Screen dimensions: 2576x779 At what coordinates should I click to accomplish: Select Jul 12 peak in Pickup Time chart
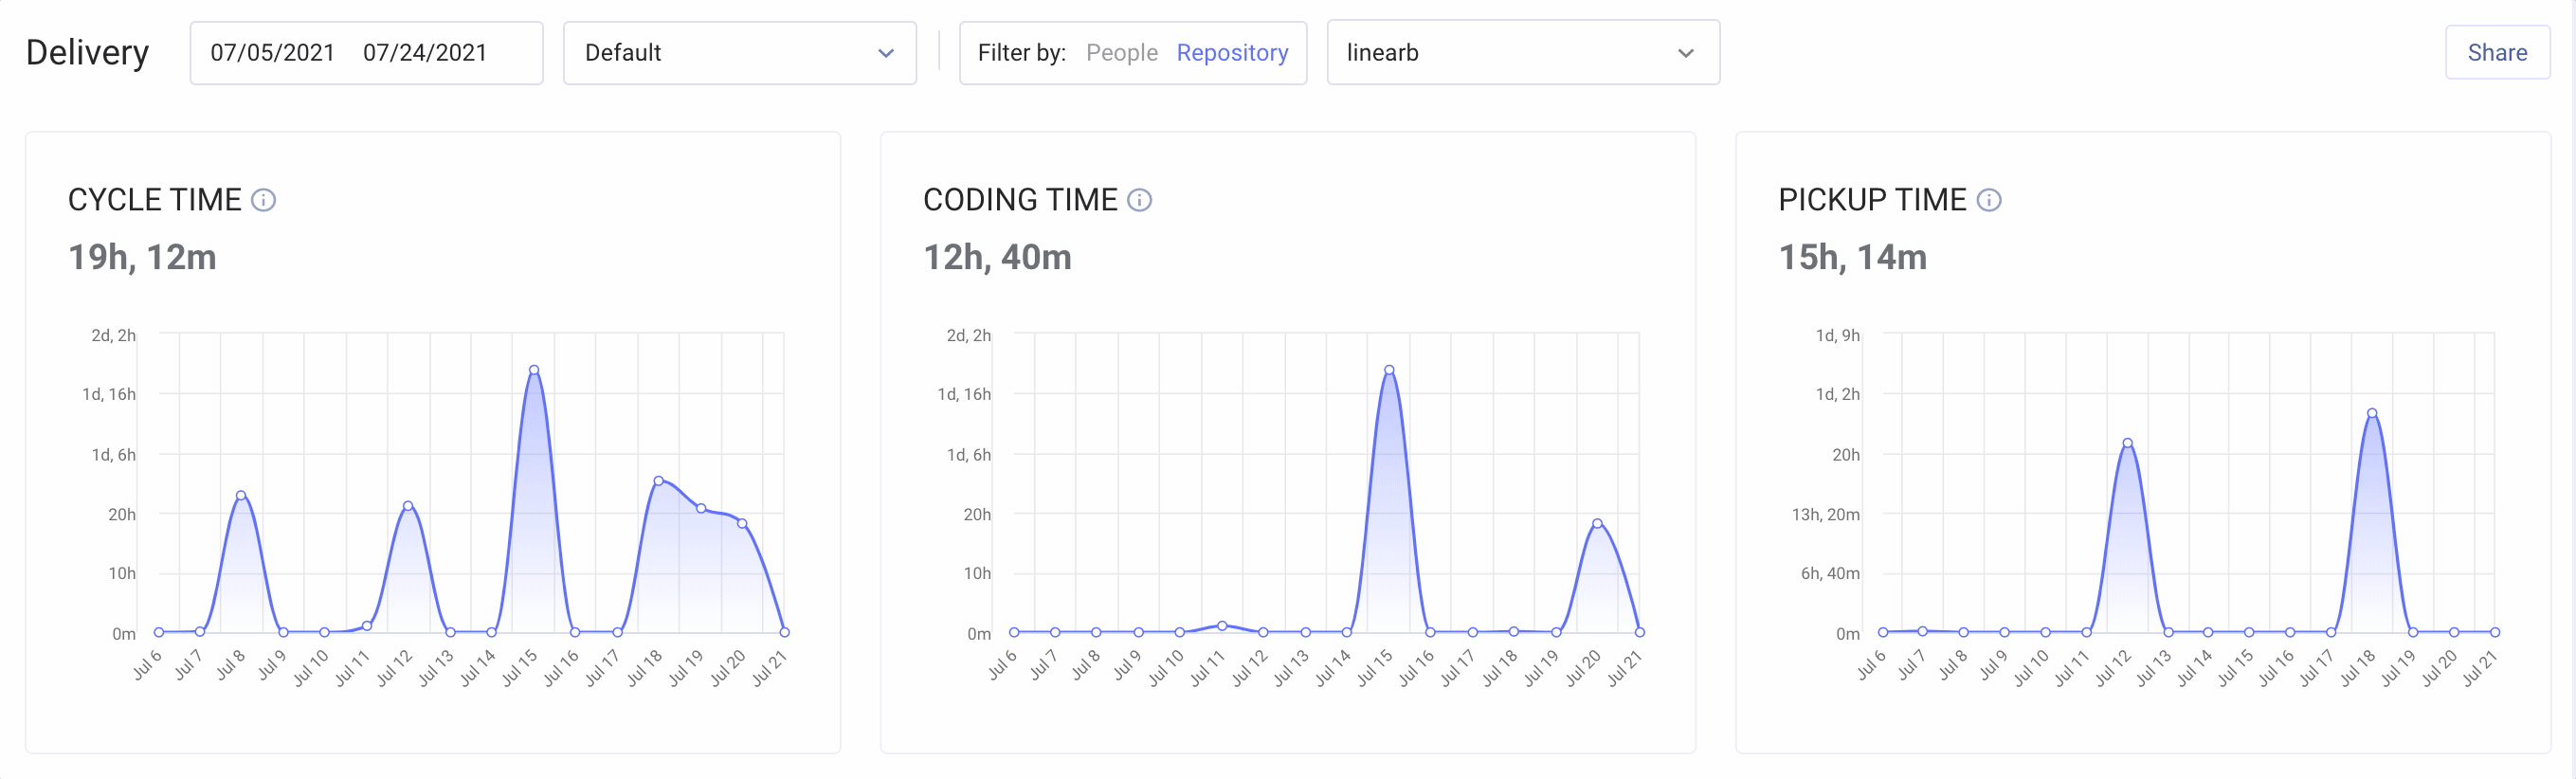click(2127, 443)
